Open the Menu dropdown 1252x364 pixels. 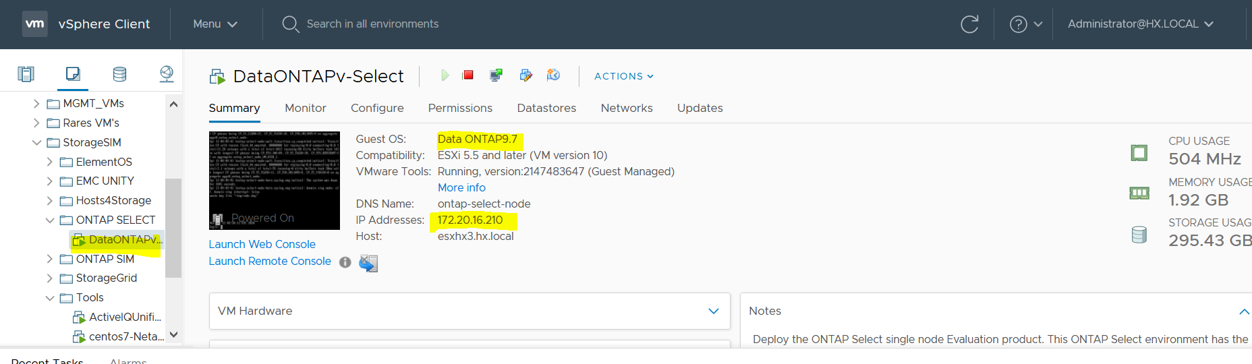(x=215, y=24)
